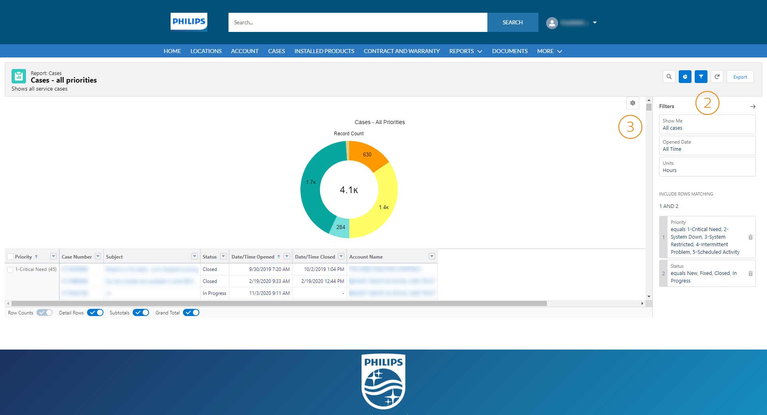Click the vertical report scrollbar thumb

(649, 107)
